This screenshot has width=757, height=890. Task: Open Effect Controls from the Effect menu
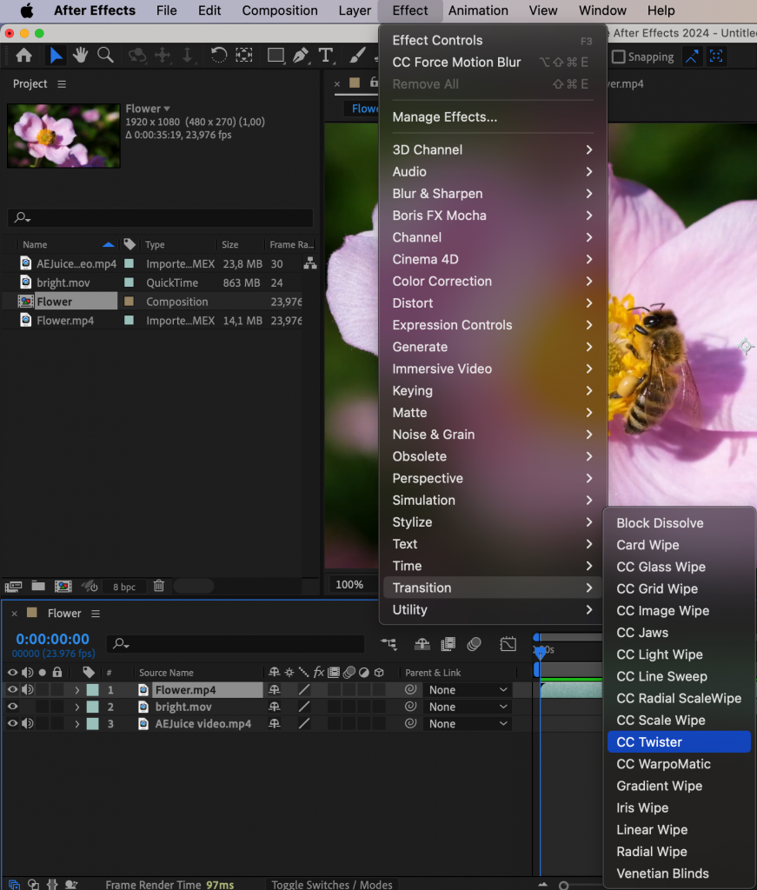pyautogui.click(x=437, y=40)
